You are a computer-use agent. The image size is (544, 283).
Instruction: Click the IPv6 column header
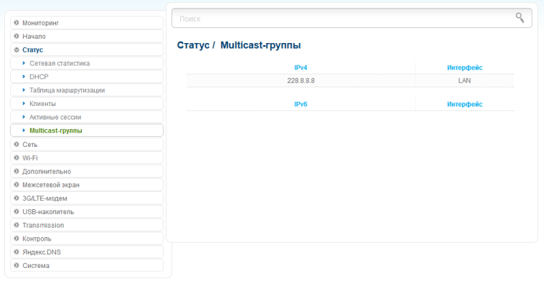[301, 105]
